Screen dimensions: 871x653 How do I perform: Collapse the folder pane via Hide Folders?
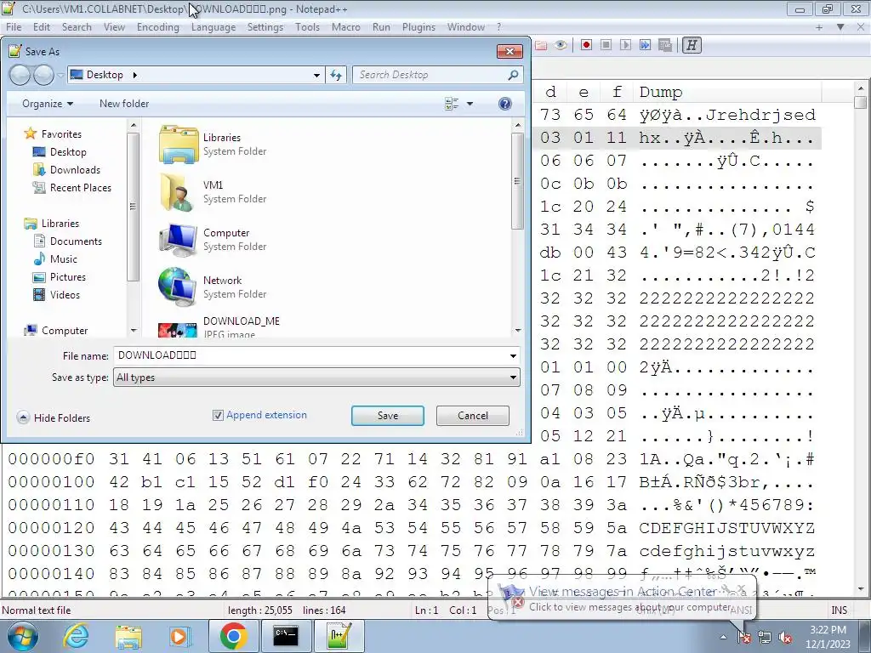pyautogui.click(x=54, y=417)
